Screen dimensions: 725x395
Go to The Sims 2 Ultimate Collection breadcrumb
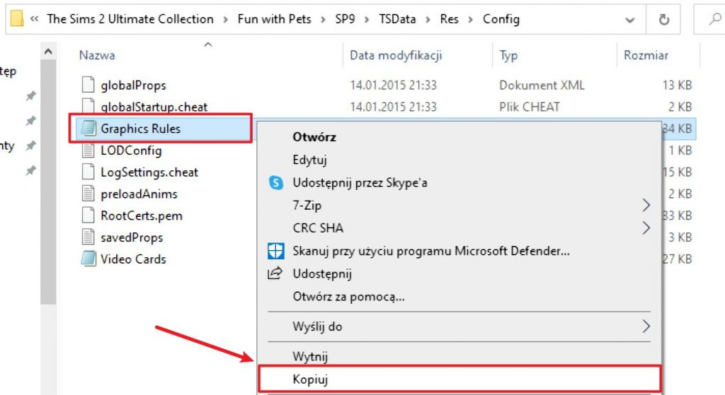coord(130,19)
